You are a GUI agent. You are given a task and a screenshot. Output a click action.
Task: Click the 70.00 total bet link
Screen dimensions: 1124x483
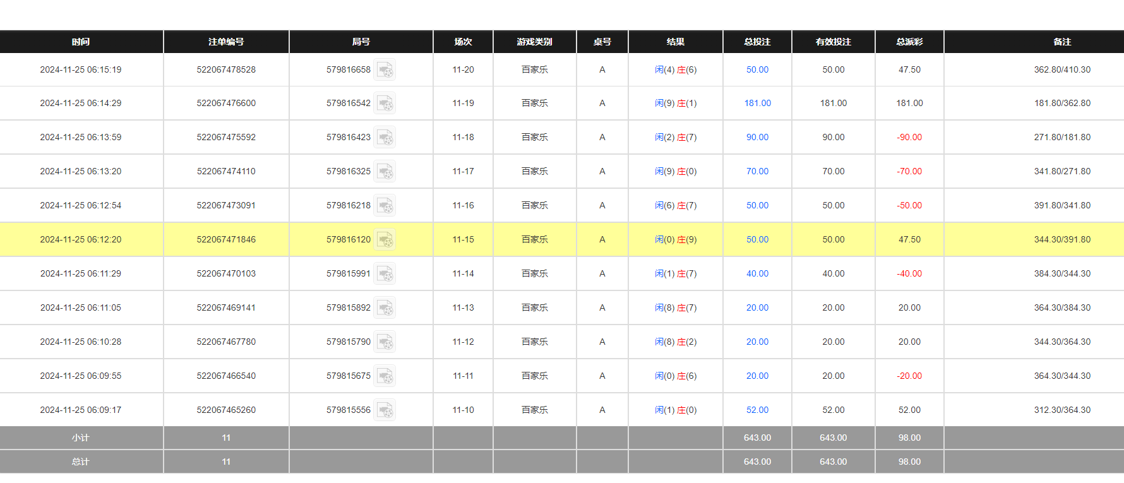tap(757, 171)
